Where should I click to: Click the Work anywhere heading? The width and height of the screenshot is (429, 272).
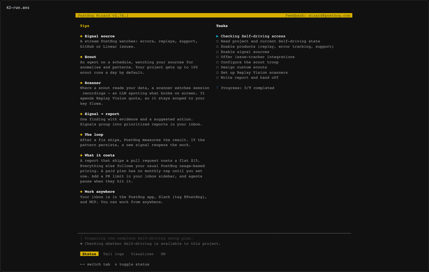[x=99, y=192]
